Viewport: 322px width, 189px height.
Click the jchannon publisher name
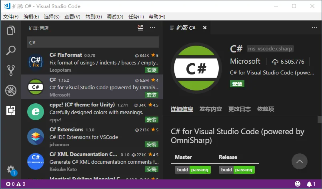[59, 145]
